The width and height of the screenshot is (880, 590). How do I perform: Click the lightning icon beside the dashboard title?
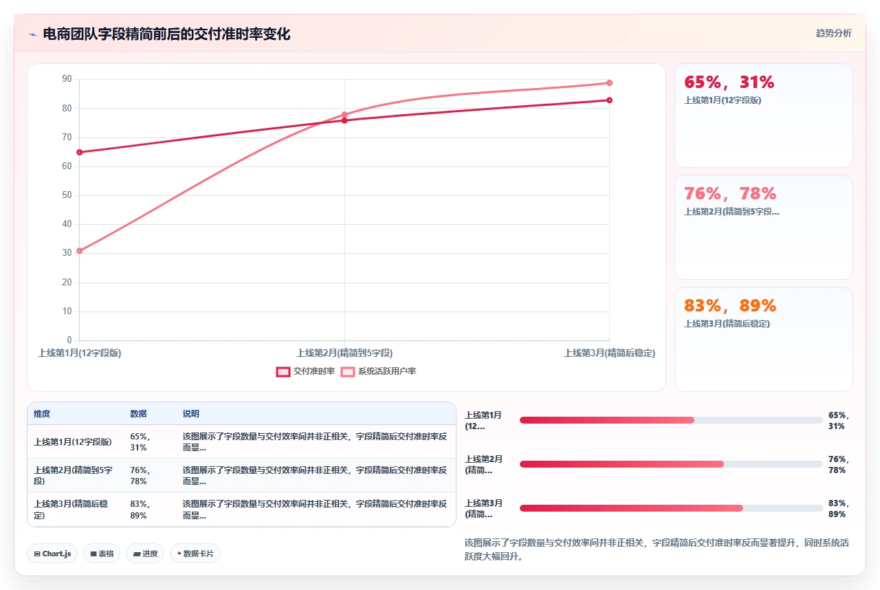pos(32,34)
